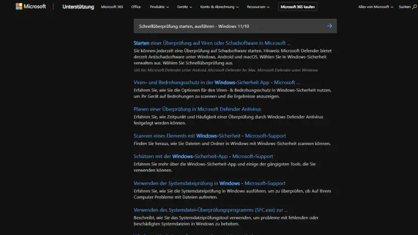This screenshot has height=235, width=418.
Task: Open 'Viren- und Bedrohungsschutz in der Windows-Sicherheit App'
Action: point(216,82)
